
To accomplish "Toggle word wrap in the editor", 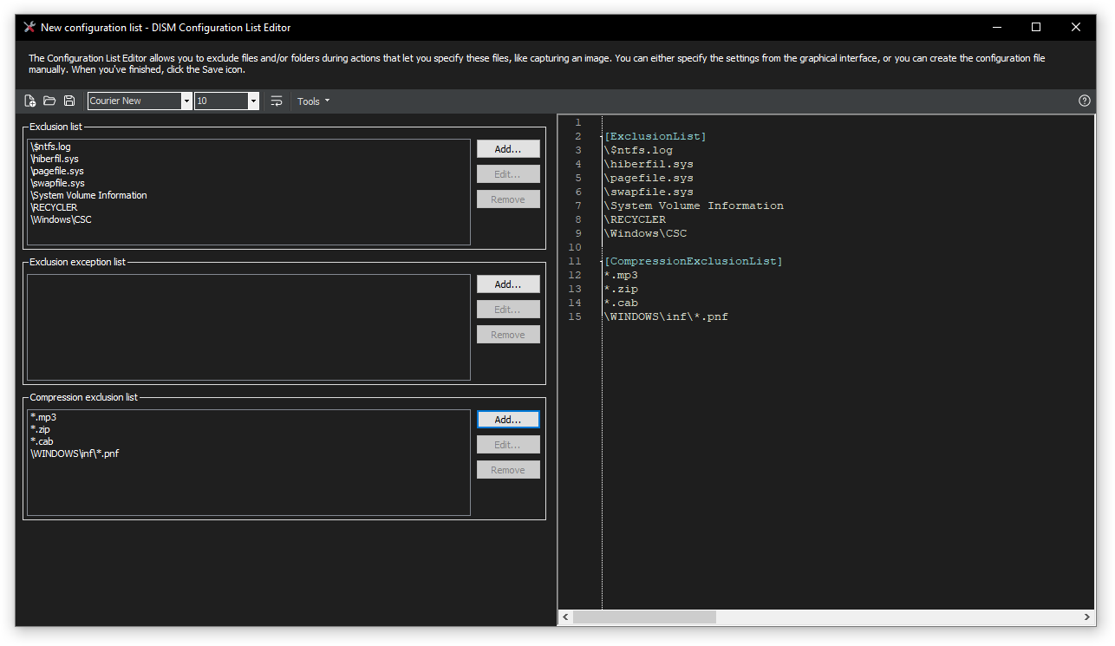I will click(x=277, y=101).
